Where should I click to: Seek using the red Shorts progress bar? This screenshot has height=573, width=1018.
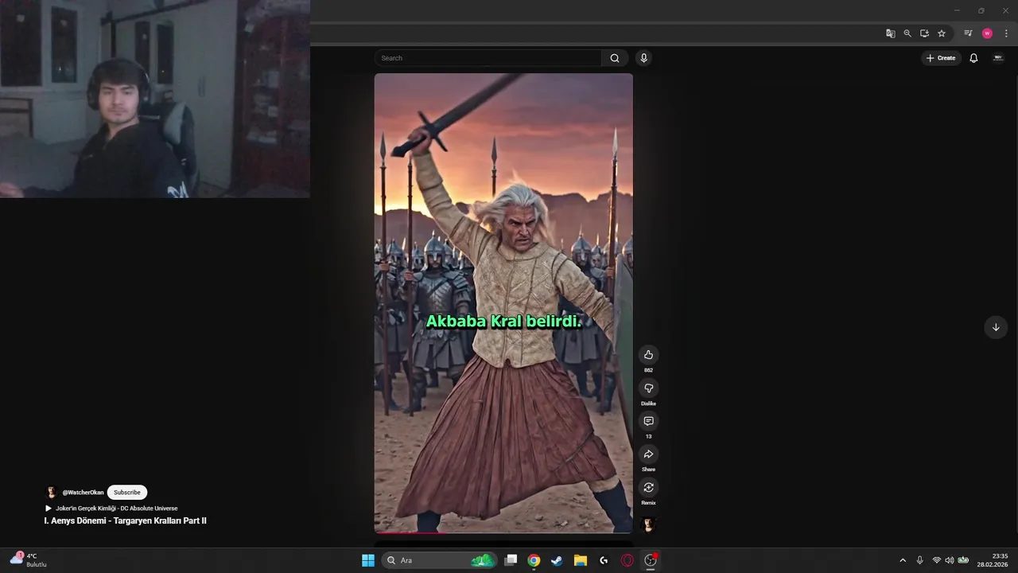503,532
